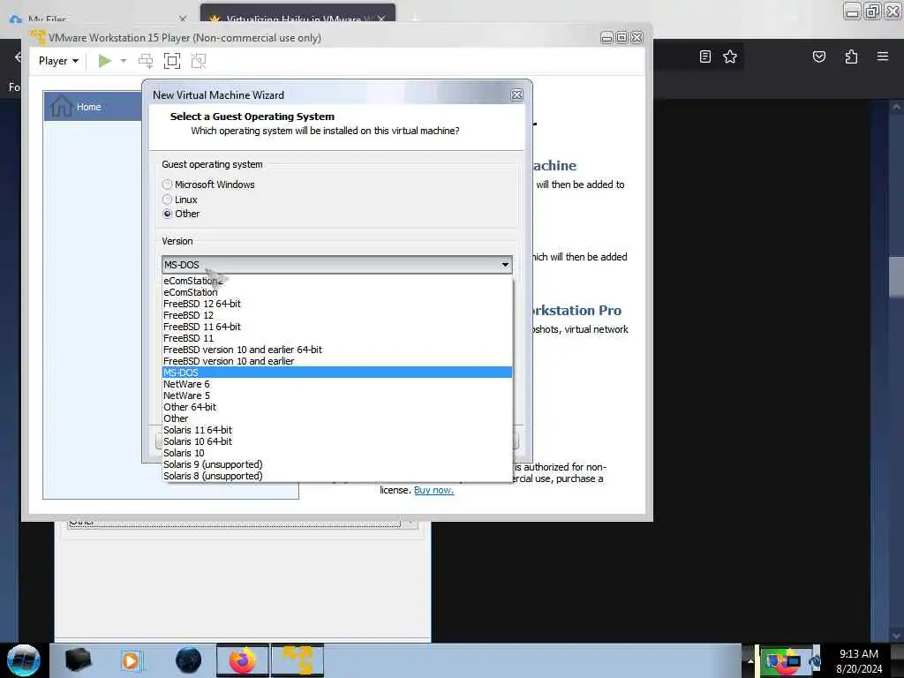
Task: Open the Windows Start orb
Action: [x=23, y=660]
